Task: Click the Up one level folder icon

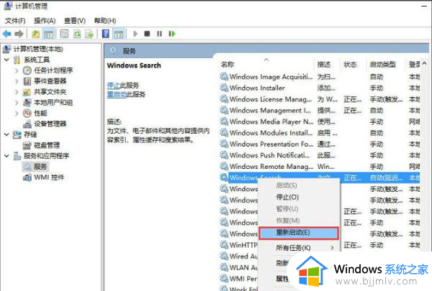Action: (x=35, y=34)
